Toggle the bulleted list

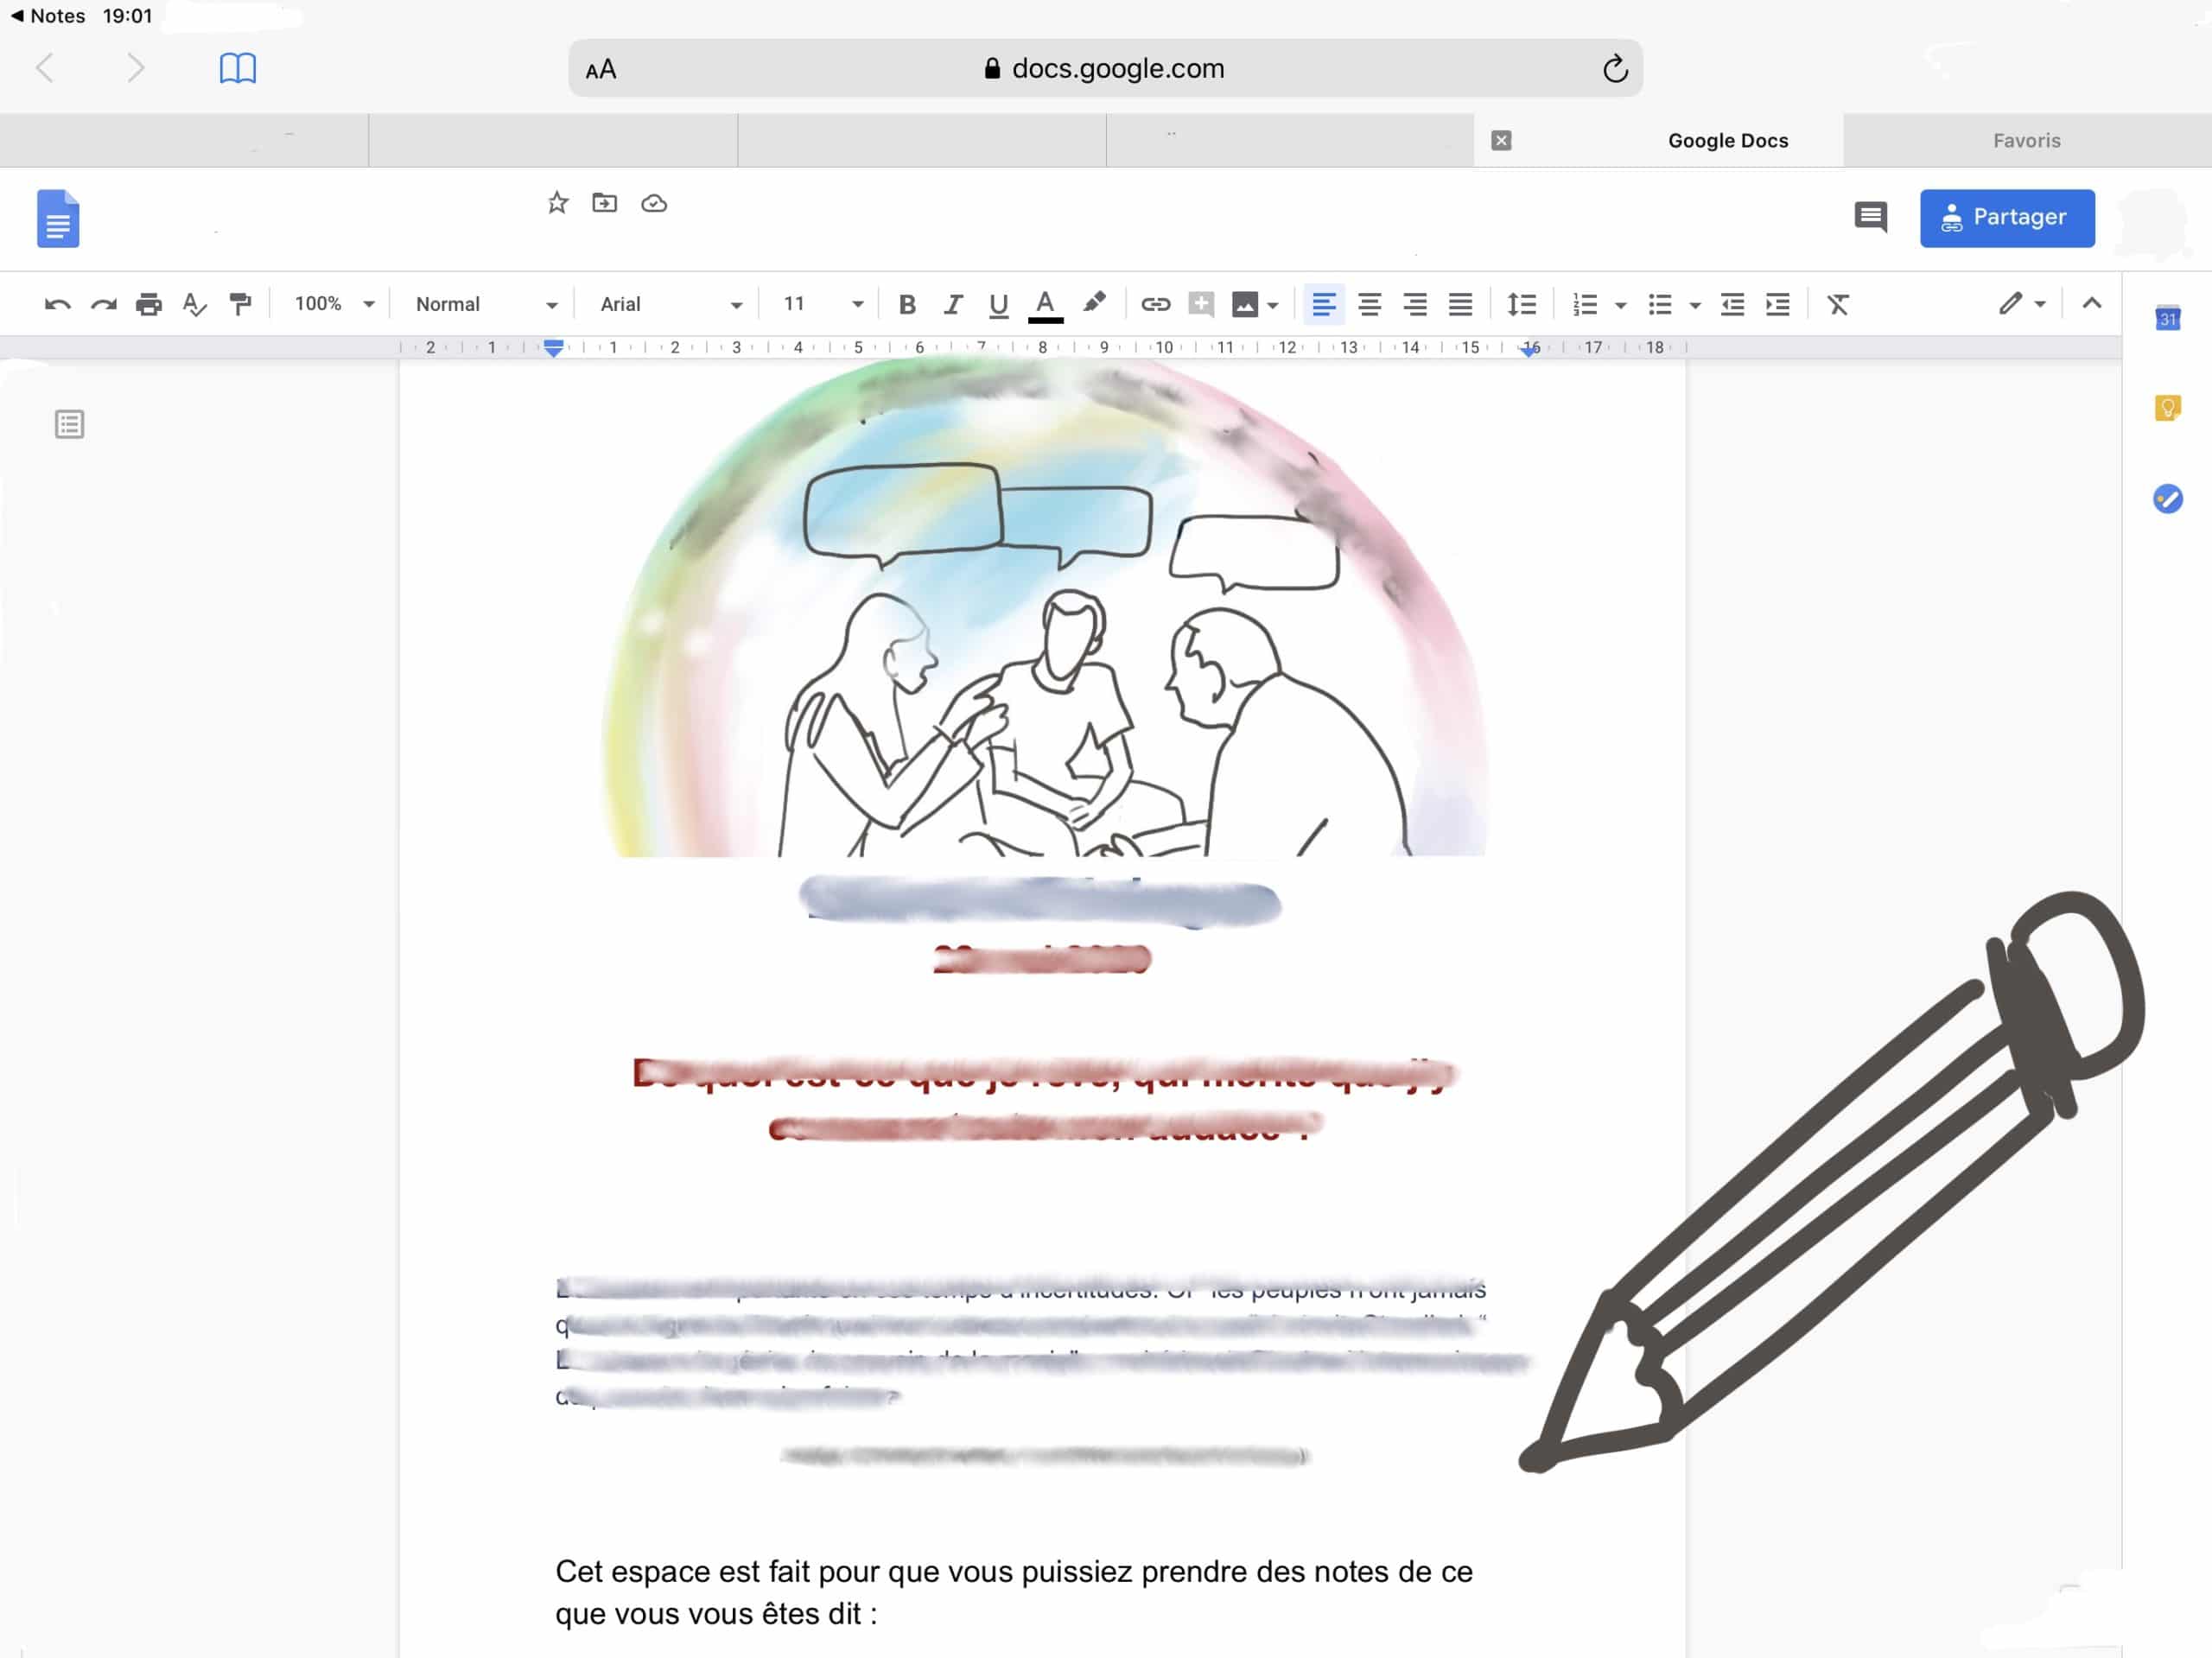(1660, 304)
